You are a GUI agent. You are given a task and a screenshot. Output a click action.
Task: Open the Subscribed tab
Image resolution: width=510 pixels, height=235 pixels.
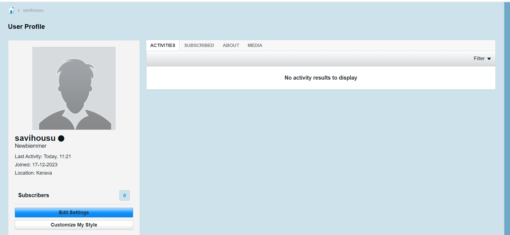[x=199, y=46]
